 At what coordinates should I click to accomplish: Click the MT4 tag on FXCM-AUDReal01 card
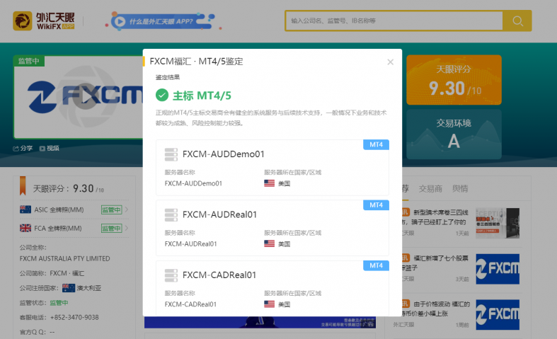tap(376, 205)
